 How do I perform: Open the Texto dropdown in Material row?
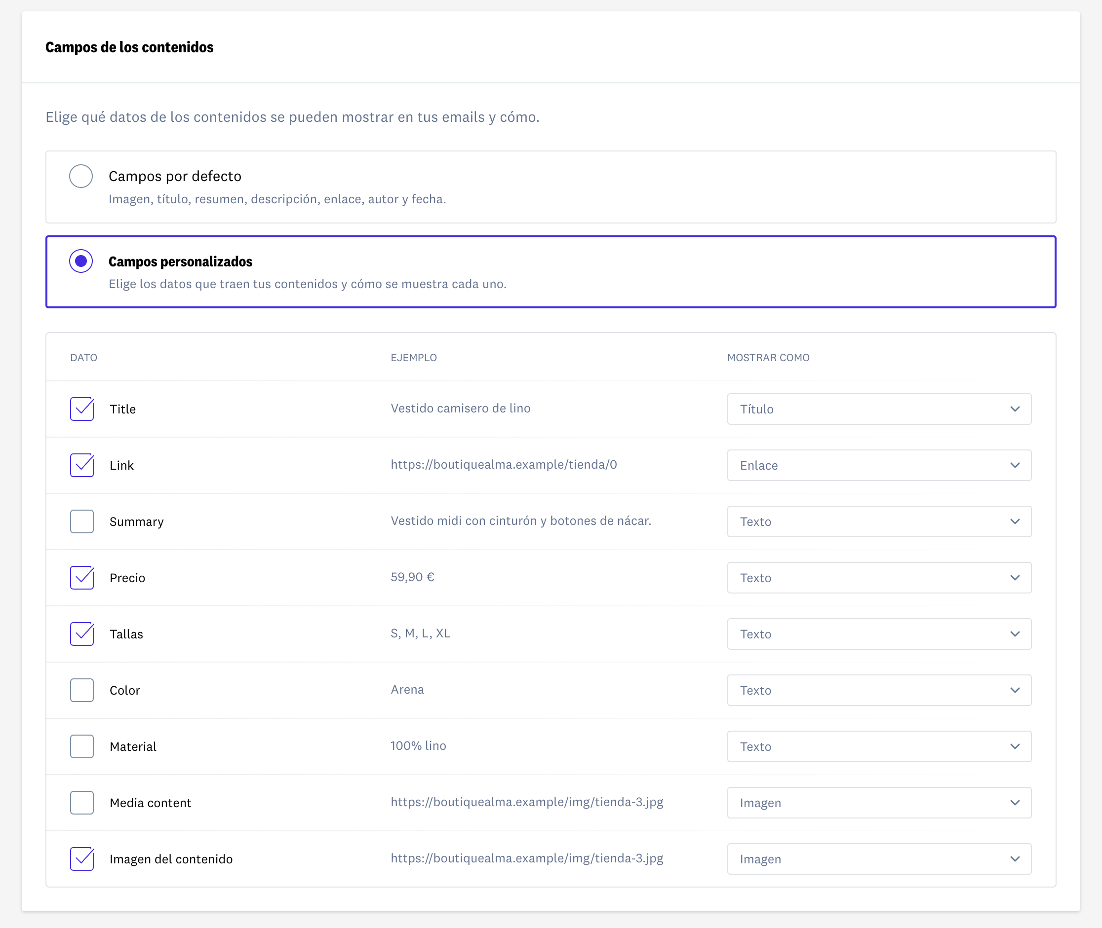tap(879, 746)
